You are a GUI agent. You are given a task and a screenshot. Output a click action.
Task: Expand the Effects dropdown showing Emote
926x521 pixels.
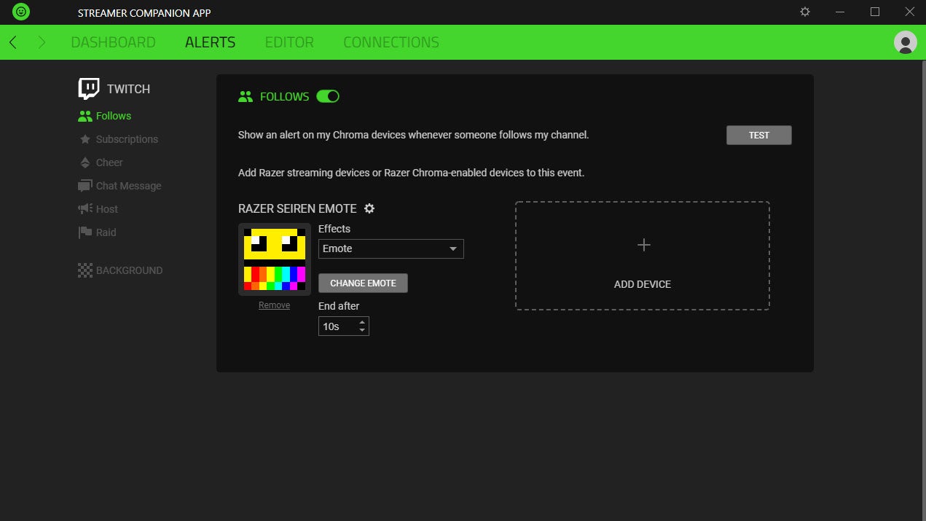coord(391,248)
